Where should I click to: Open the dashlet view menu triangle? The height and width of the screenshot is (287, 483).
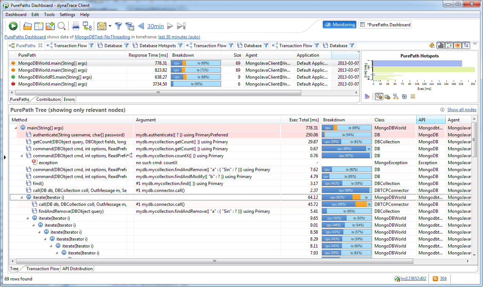click(x=475, y=44)
